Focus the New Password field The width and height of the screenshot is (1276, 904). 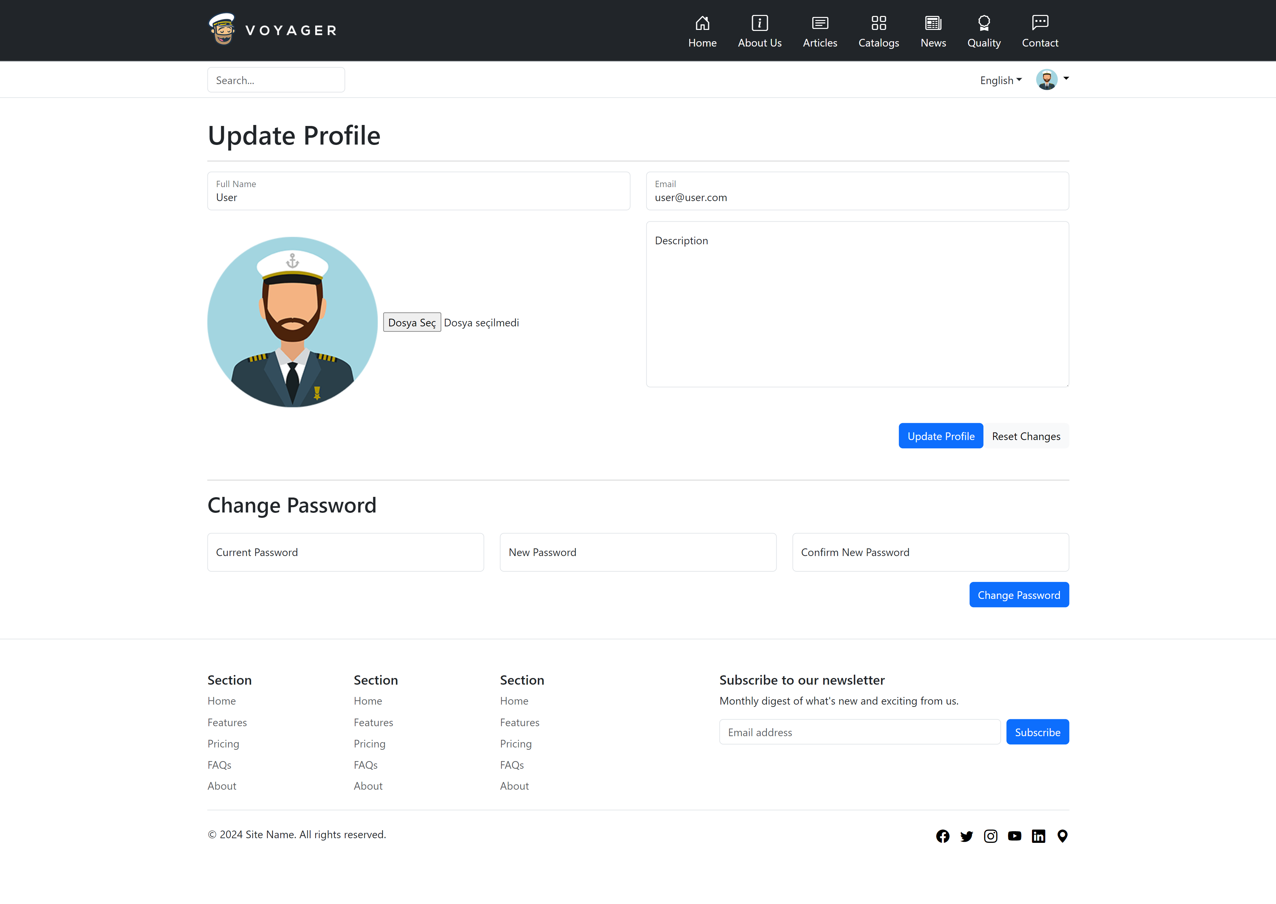coord(637,552)
